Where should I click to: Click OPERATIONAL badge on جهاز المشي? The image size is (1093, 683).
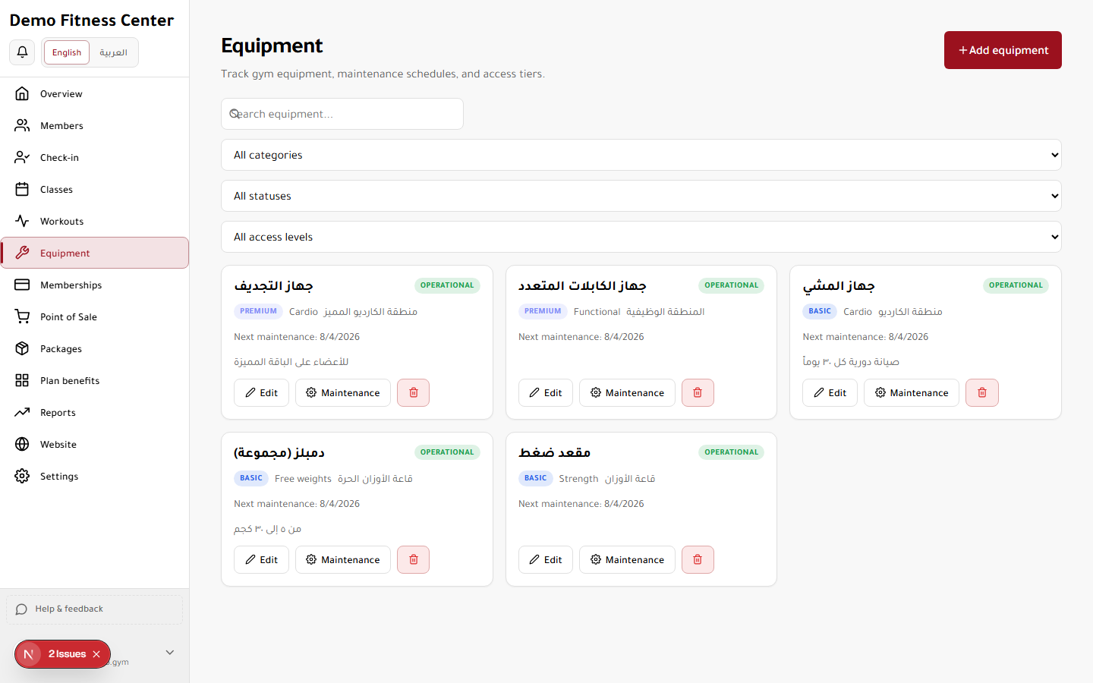[1016, 285]
